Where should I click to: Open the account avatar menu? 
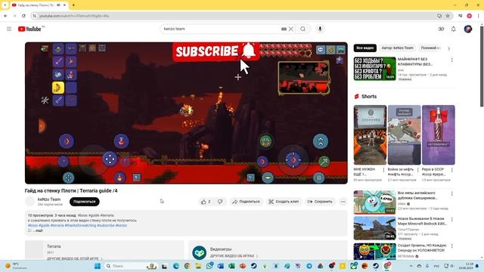[x=468, y=29]
